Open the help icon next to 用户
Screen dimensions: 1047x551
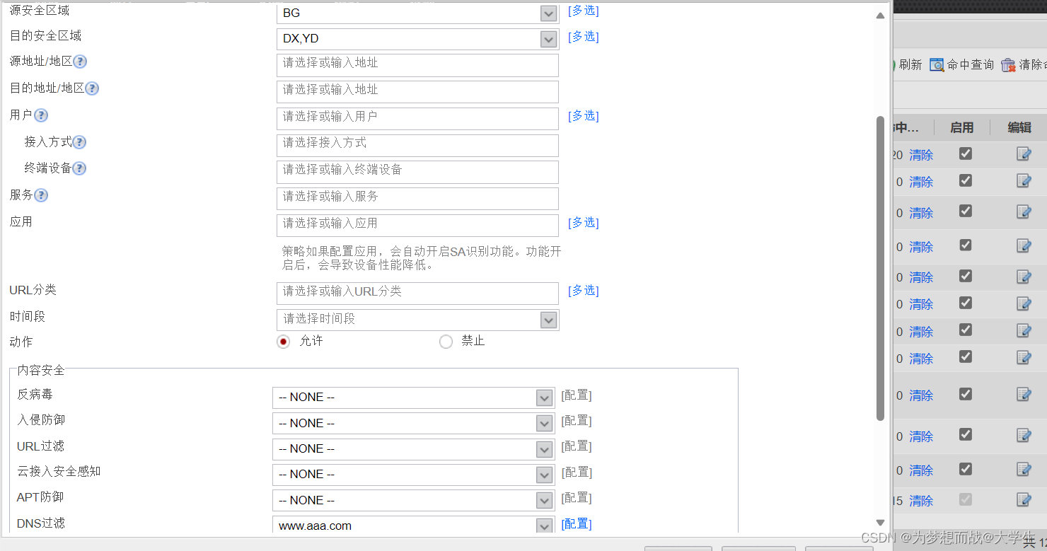(41, 115)
